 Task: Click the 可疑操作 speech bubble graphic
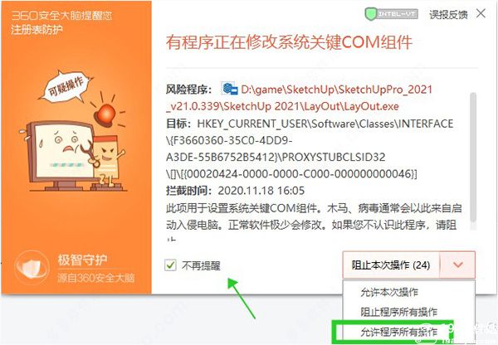[66, 86]
